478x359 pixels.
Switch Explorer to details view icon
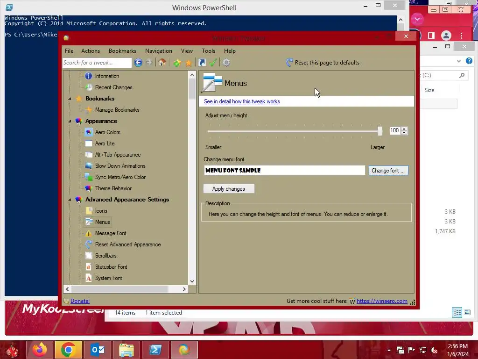(x=457, y=312)
